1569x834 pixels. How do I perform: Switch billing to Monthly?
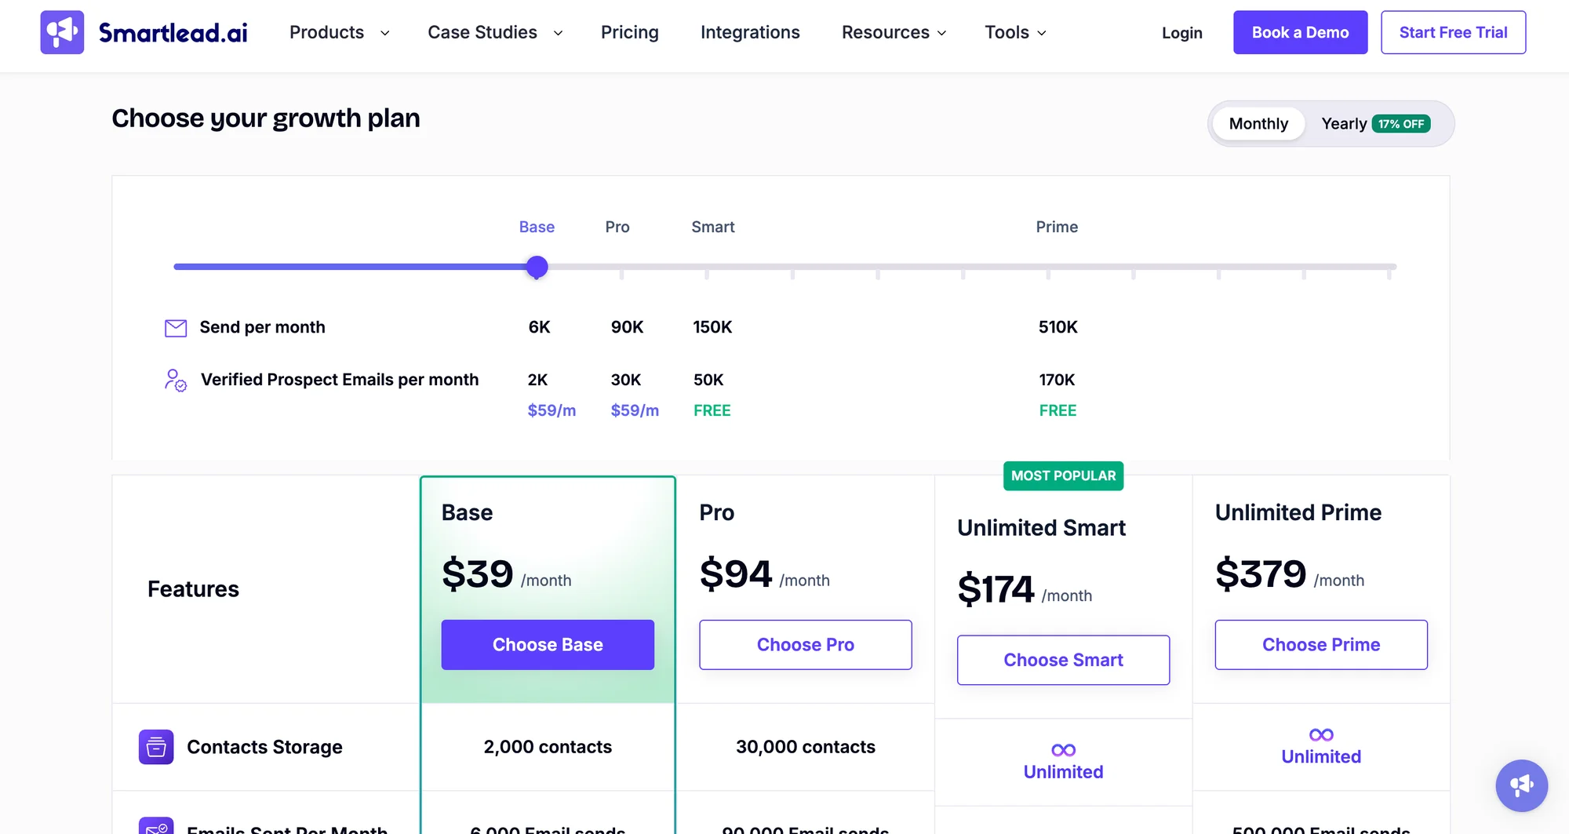click(x=1258, y=124)
